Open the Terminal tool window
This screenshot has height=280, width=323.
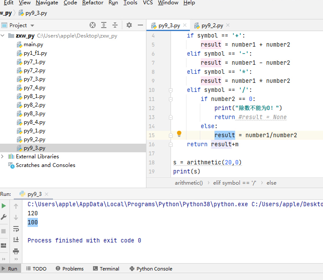coord(106,269)
